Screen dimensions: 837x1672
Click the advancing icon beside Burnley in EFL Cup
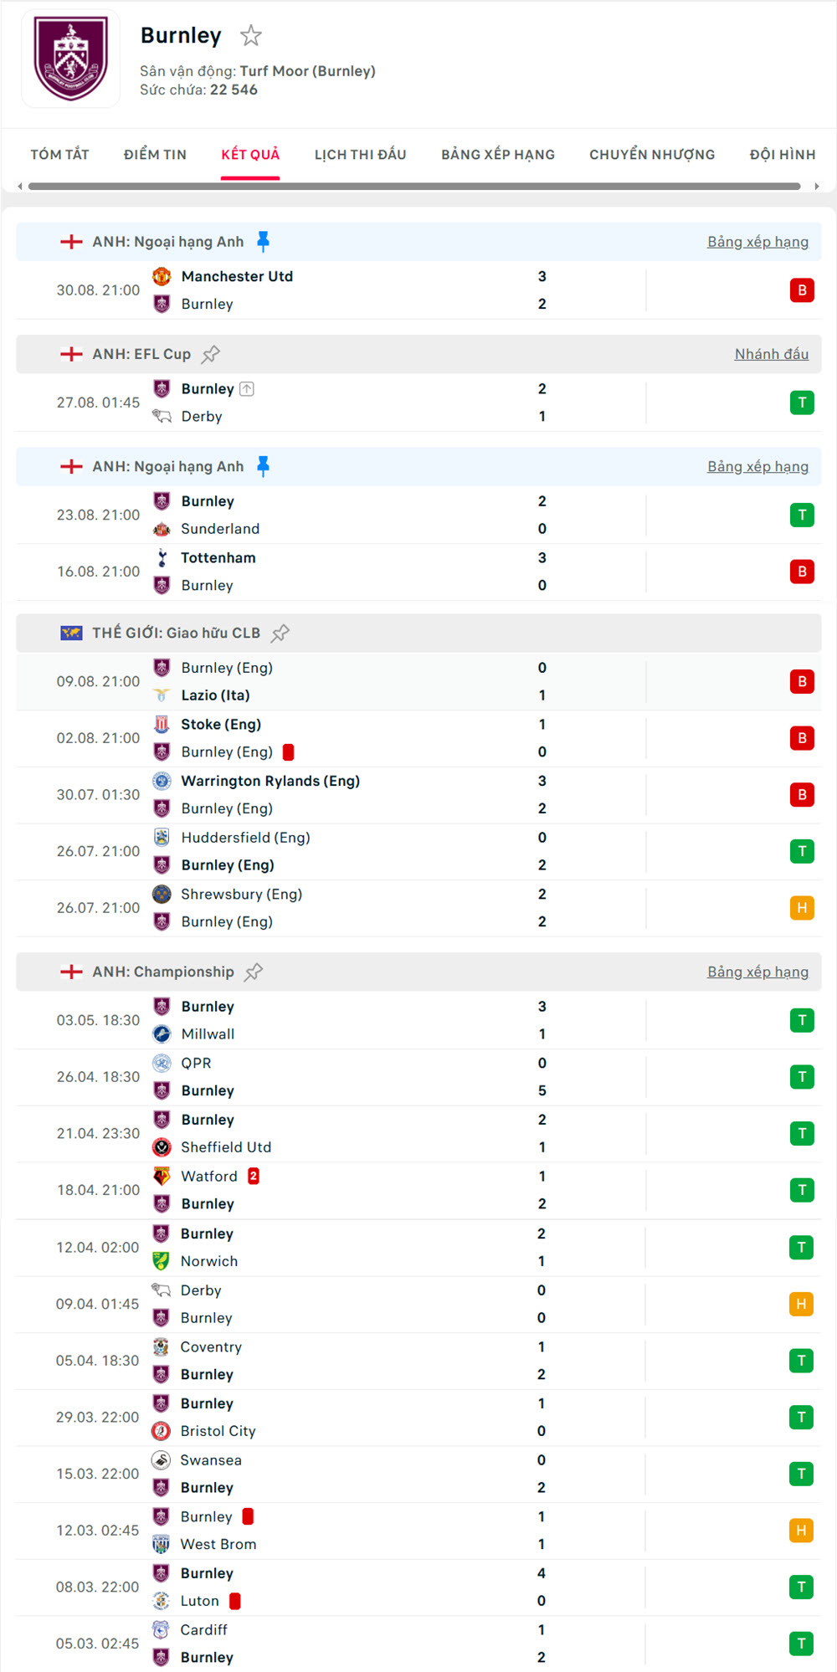[x=247, y=389]
